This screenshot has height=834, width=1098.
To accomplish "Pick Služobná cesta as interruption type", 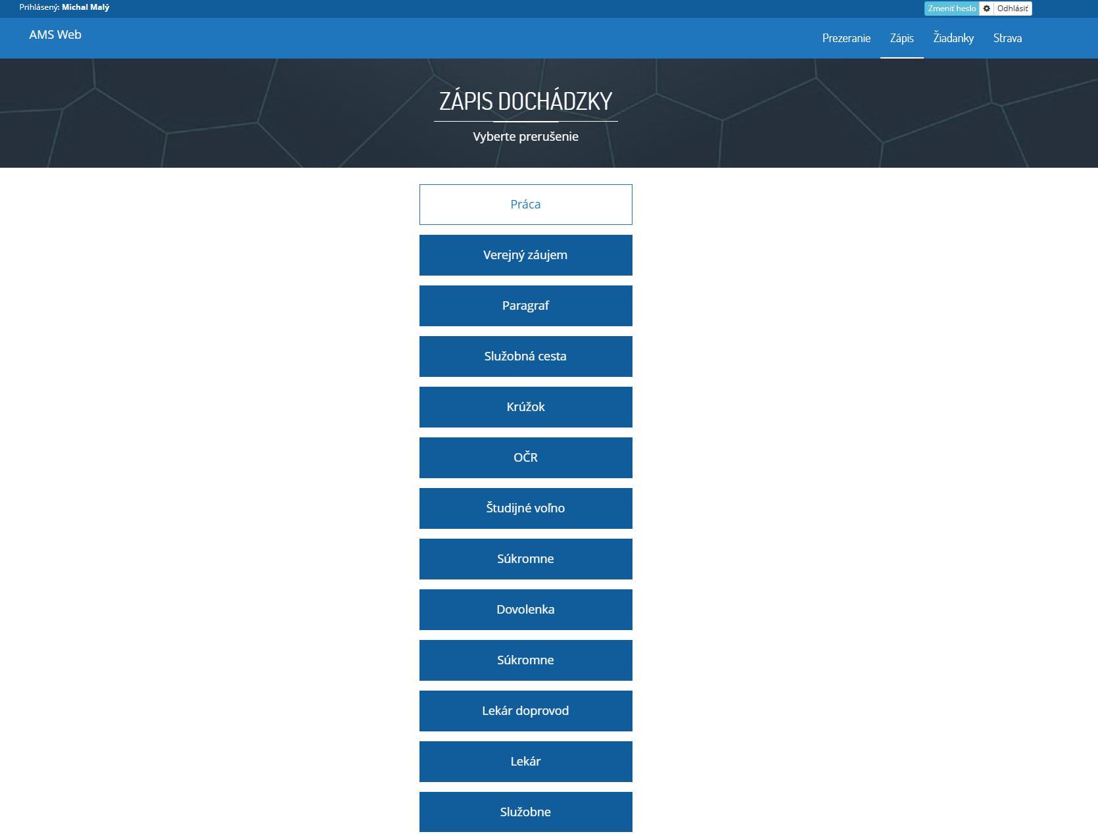I will [x=525, y=356].
